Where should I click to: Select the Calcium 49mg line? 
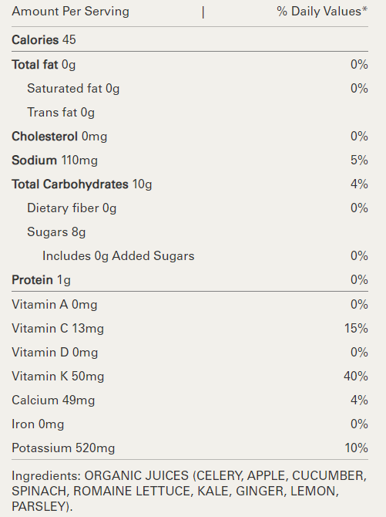click(x=190, y=400)
